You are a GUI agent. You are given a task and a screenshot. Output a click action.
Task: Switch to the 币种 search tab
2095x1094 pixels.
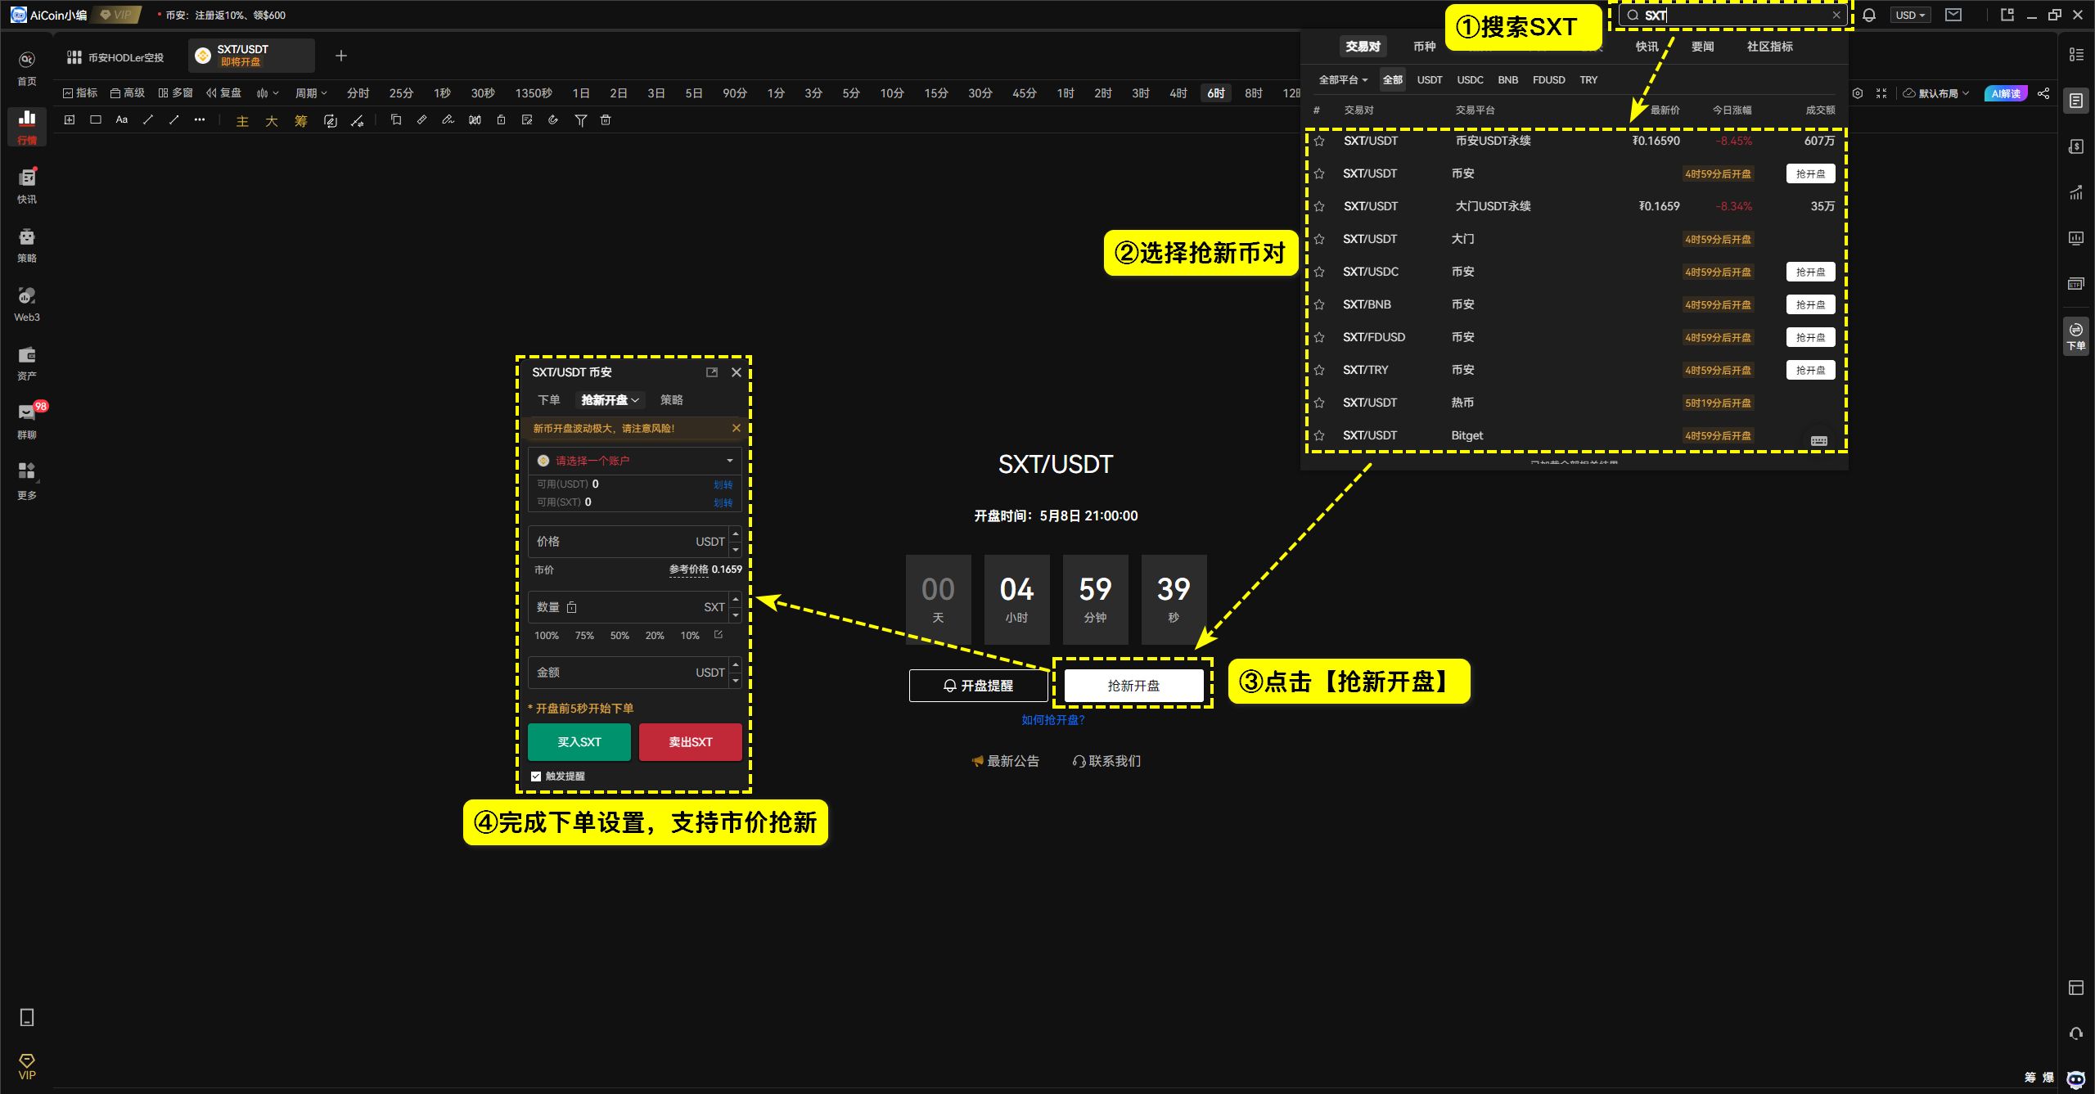[1424, 47]
